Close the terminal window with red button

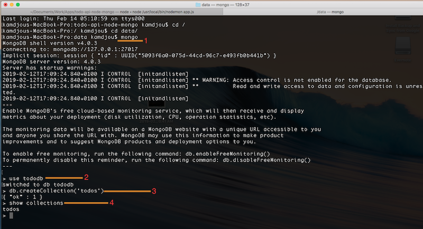tap(5, 4)
